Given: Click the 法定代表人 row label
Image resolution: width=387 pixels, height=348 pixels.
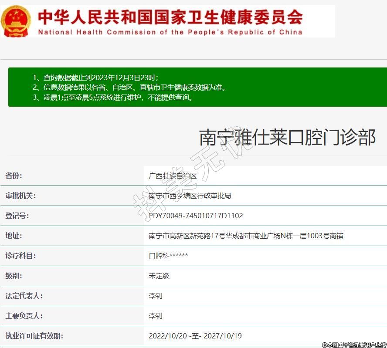Looking at the screenshot, I should click(24, 296).
